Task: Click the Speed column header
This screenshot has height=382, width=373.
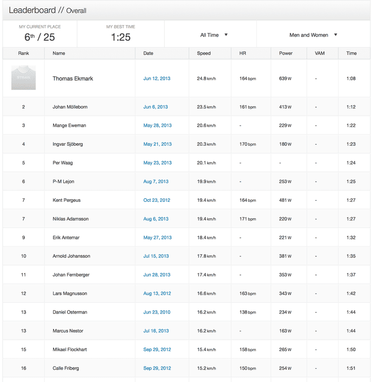Action: 204,53
